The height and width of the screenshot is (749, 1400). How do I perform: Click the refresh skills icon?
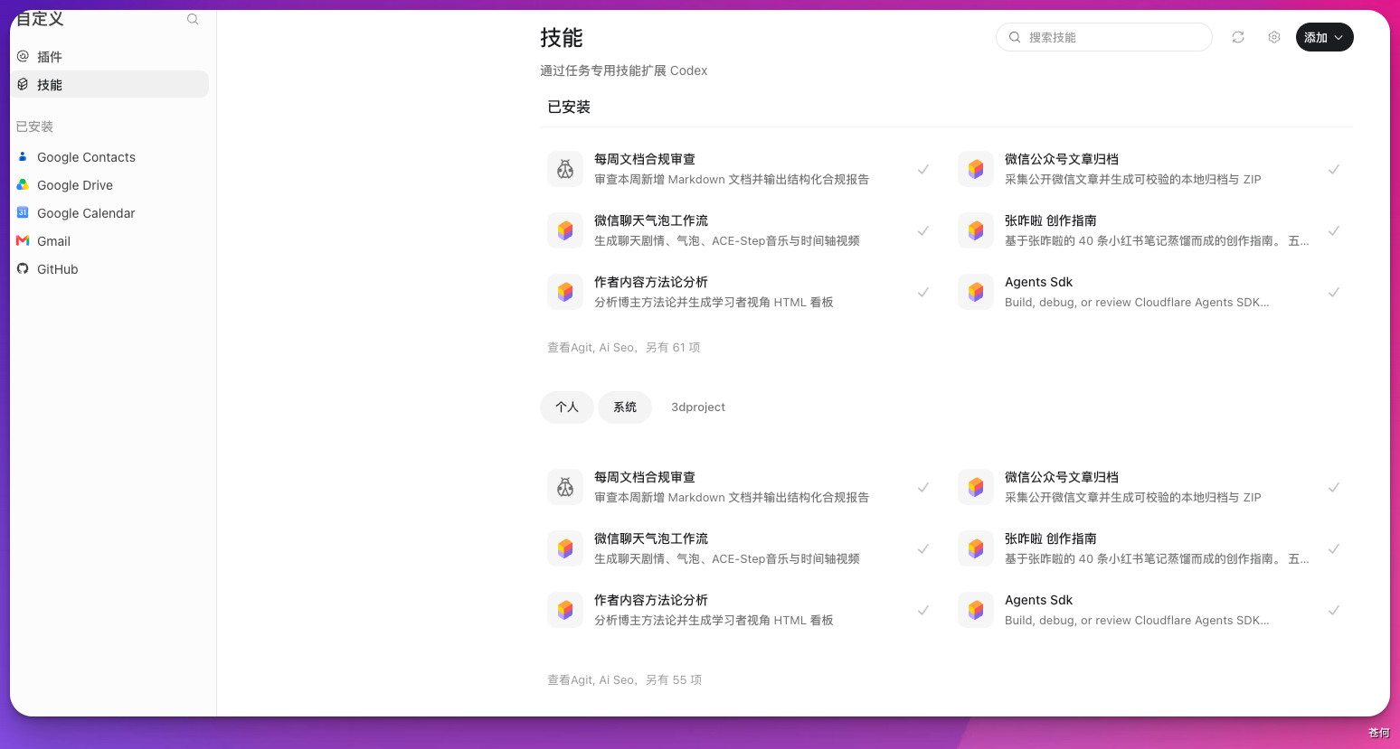pos(1238,37)
